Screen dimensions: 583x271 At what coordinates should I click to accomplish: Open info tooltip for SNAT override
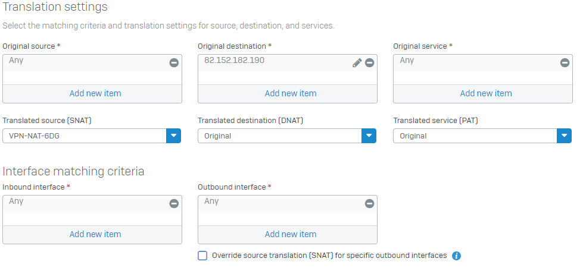[x=456, y=256]
